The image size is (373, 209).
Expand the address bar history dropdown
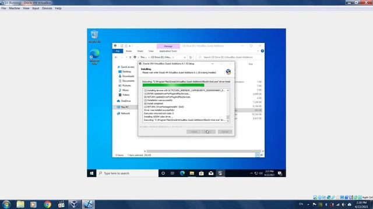tap(185, 57)
